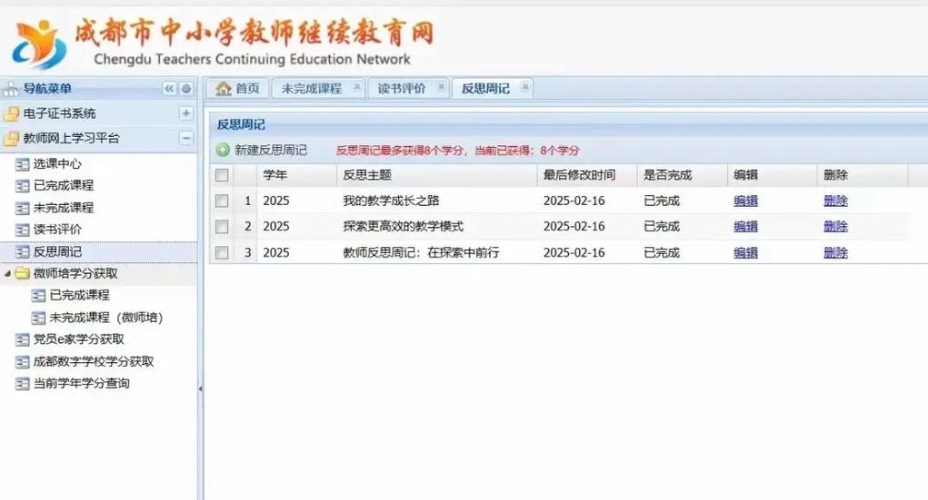Collapse the 微师培学分获取 tree arrow
Image resolution: width=928 pixels, height=500 pixels.
click(7, 274)
